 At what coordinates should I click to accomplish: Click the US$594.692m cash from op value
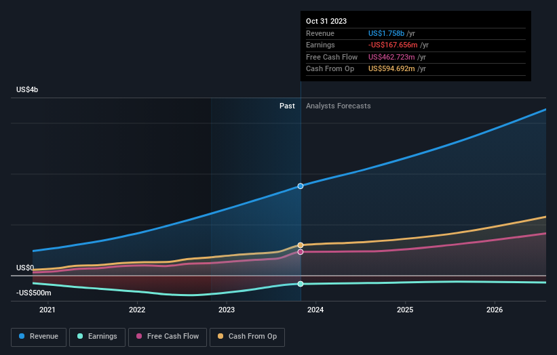point(391,69)
